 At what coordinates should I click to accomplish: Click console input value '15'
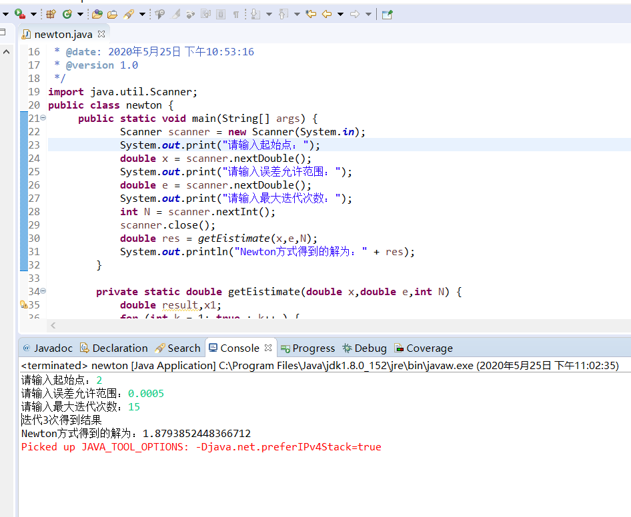[x=134, y=407]
